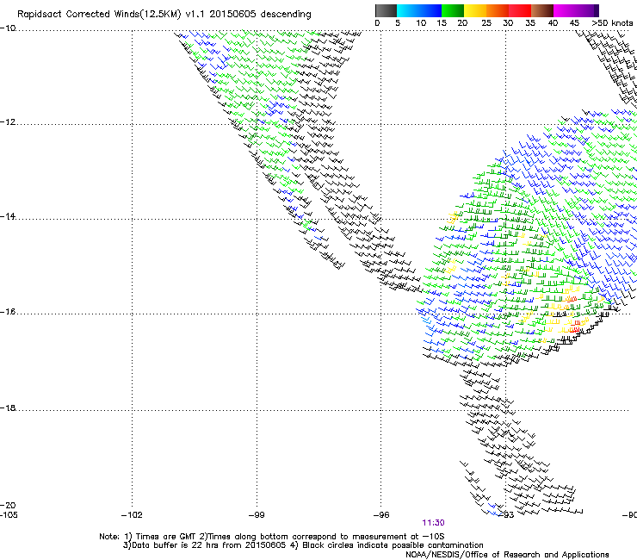Click the -96 longitude axis label
This screenshot has height=560, width=637.
coord(381,515)
